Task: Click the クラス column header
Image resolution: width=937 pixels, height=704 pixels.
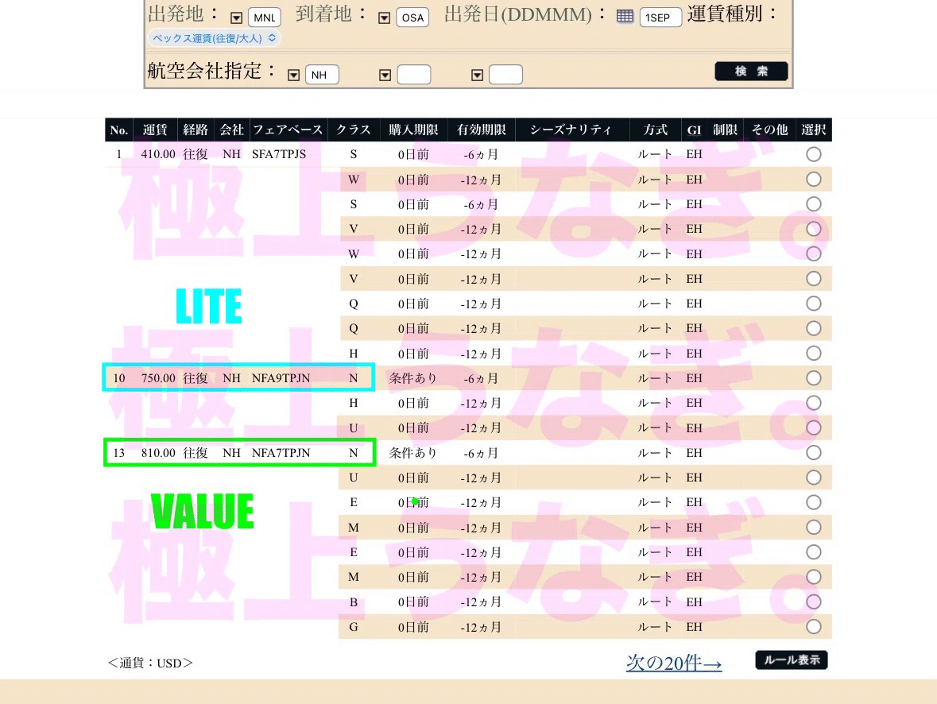Action: click(353, 130)
